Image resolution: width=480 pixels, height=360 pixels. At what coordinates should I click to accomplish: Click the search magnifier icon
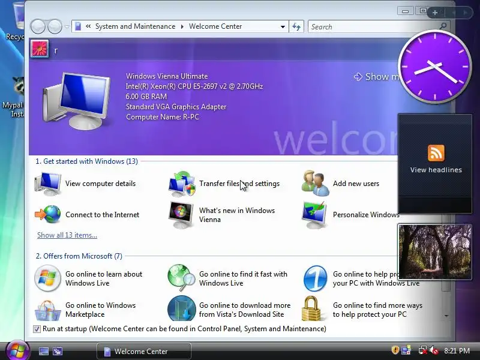[x=443, y=26]
